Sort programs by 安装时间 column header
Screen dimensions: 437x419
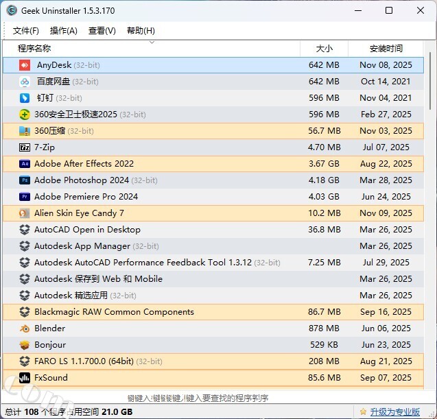(386, 49)
